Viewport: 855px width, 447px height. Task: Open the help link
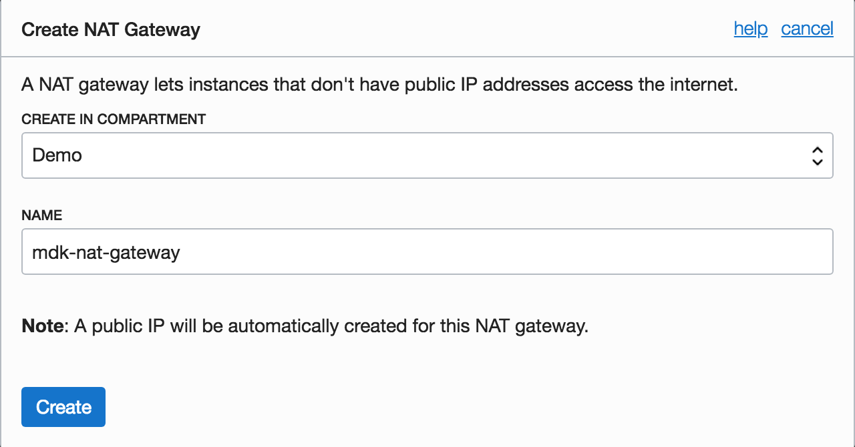click(x=750, y=29)
